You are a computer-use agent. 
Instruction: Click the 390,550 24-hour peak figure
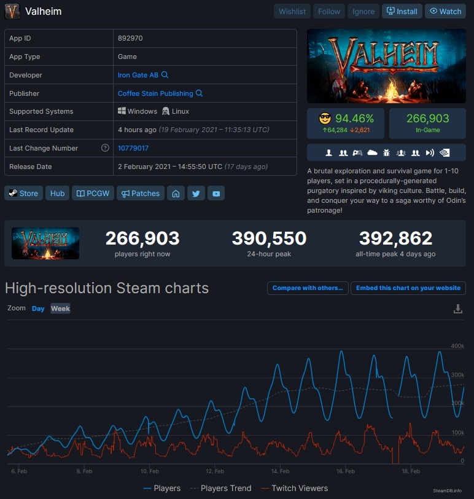(269, 238)
